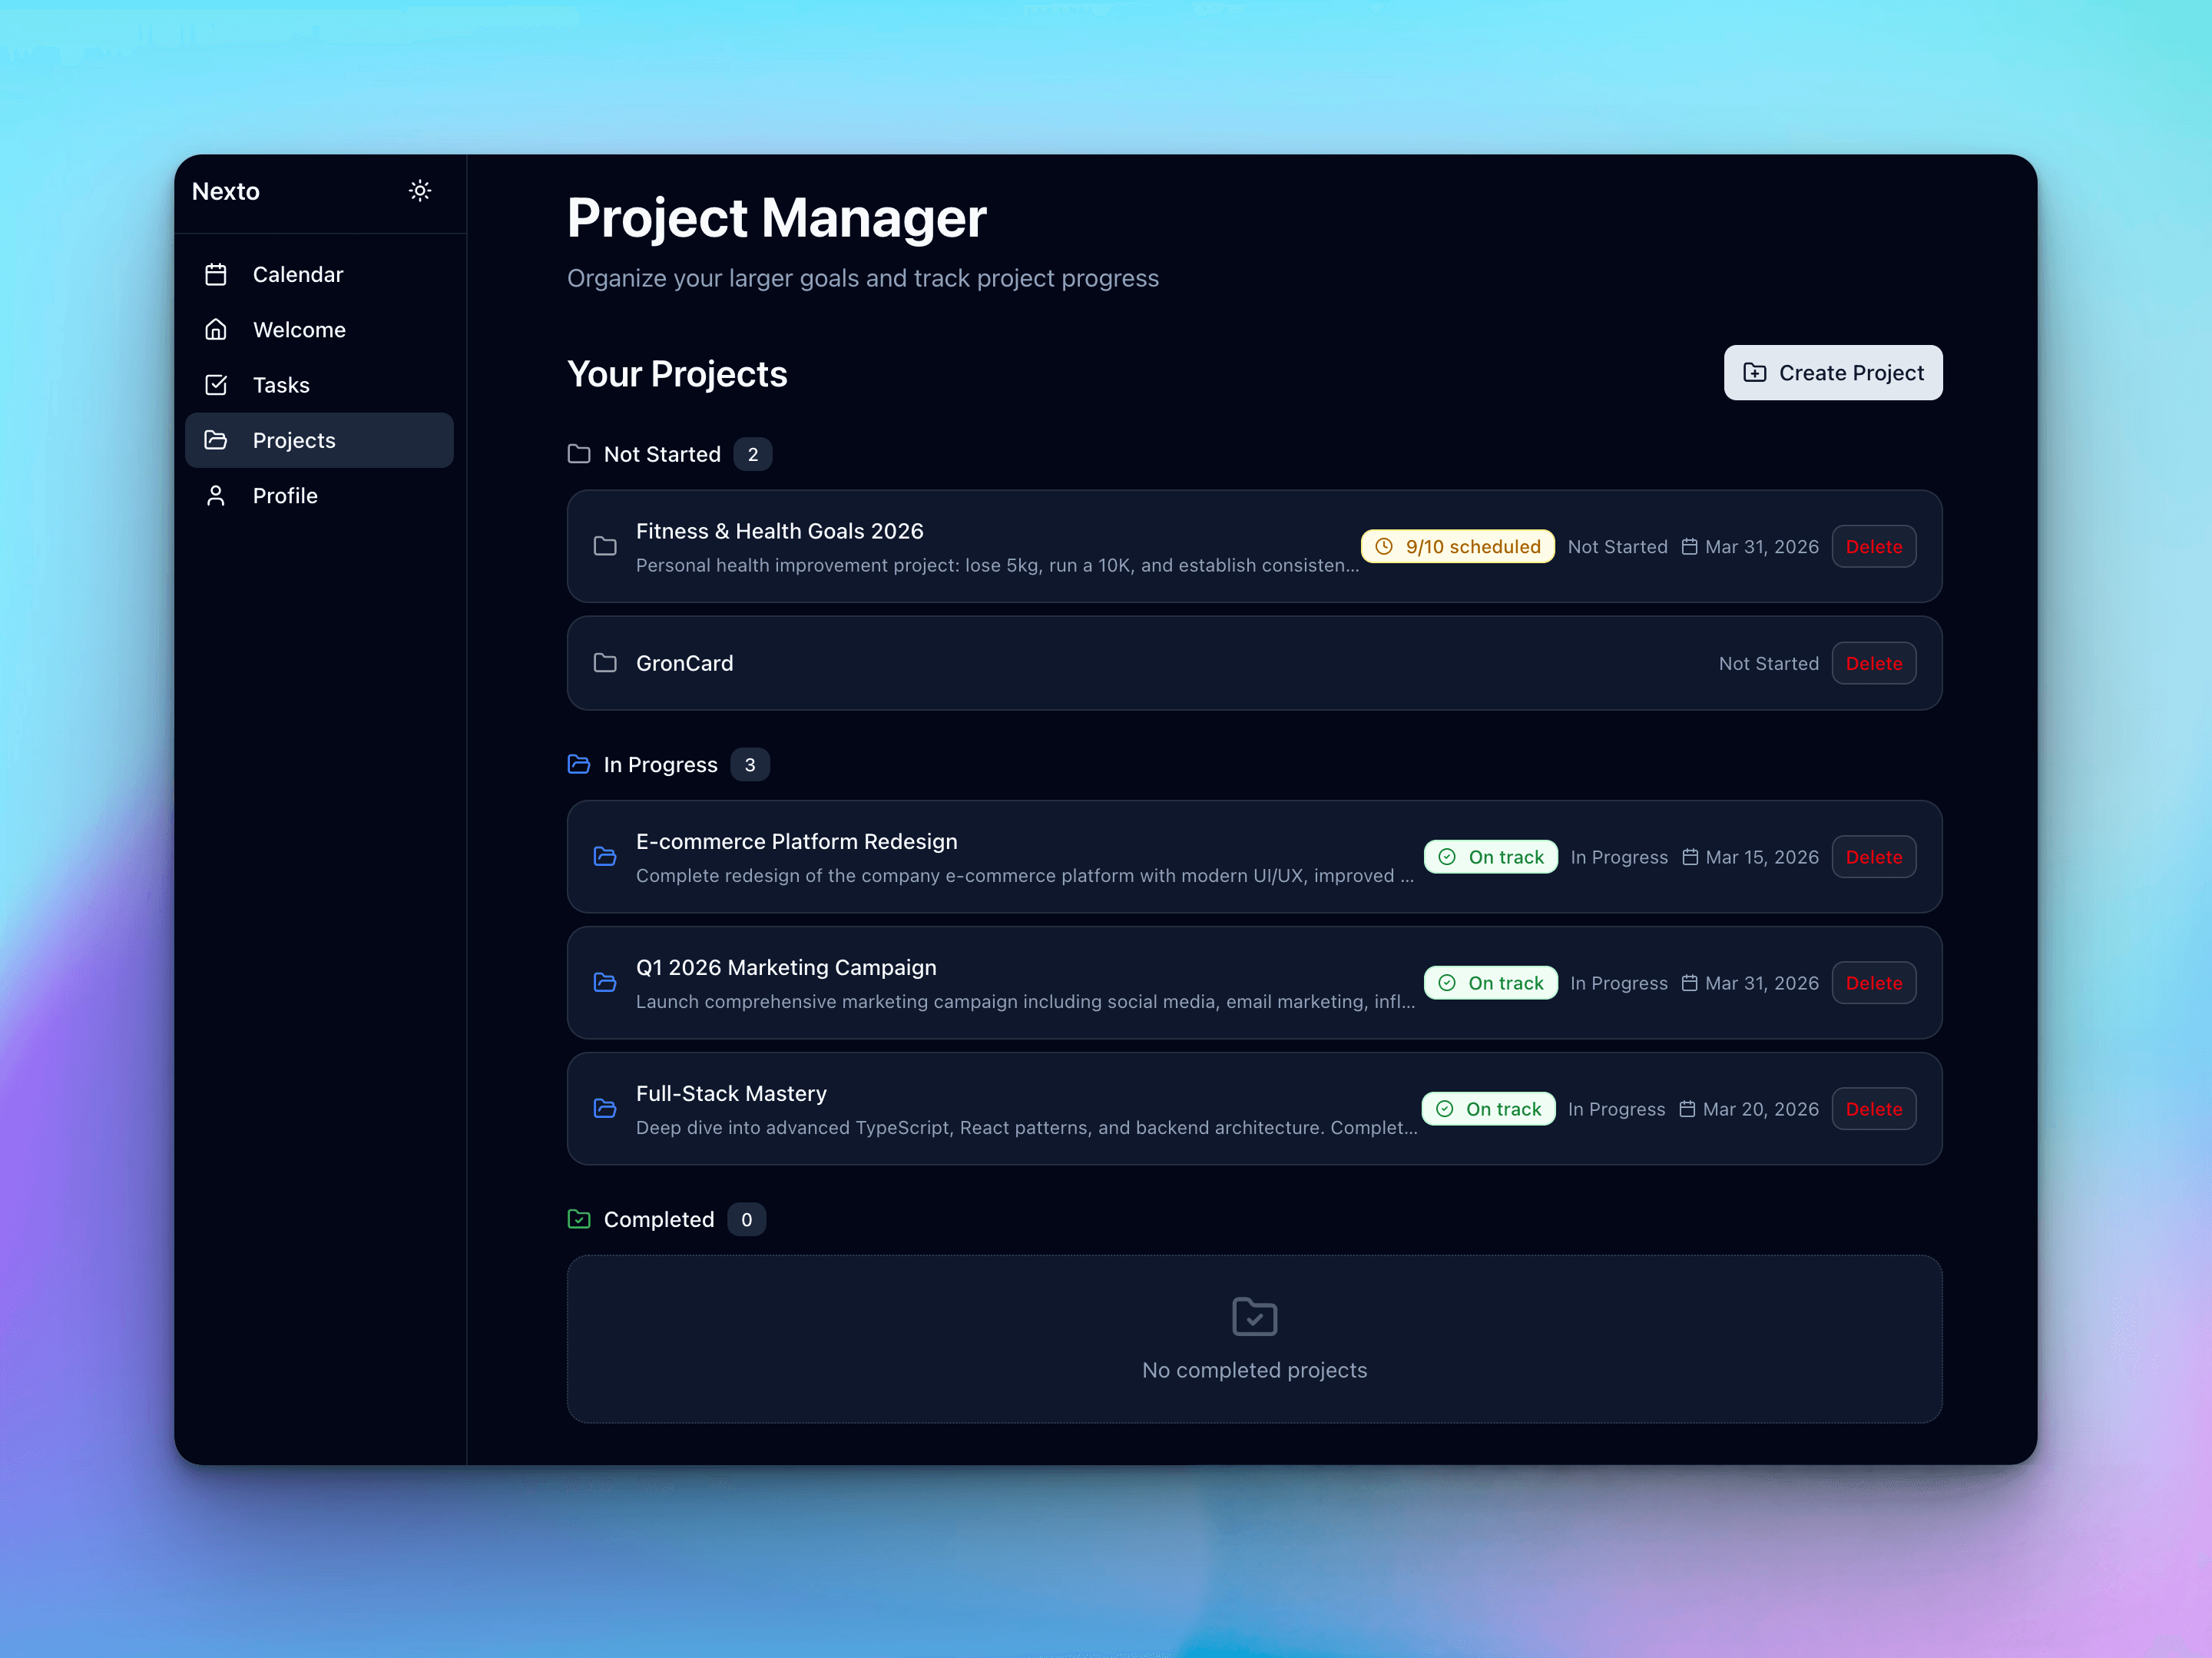Viewport: 2212px width, 1658px height.
Task: Toggle light mode with the sun icon
Action: [419, 190]
